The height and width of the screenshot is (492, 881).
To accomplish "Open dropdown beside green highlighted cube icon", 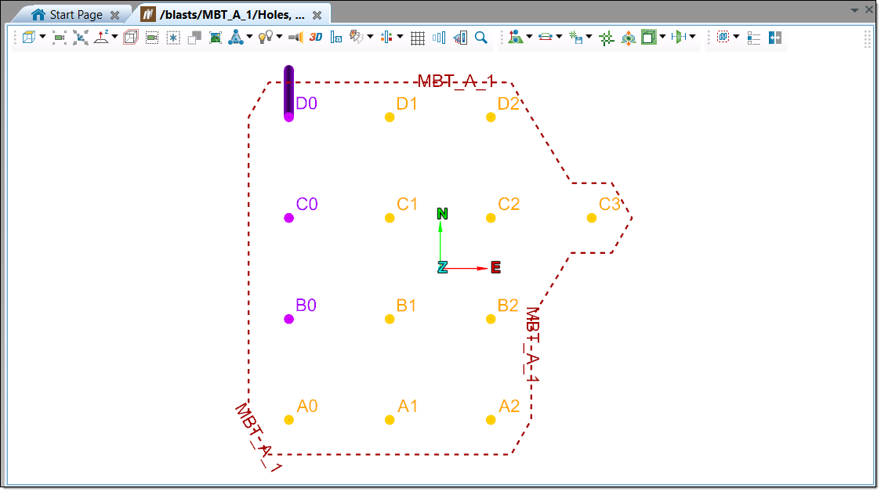I will pos(663,37).
